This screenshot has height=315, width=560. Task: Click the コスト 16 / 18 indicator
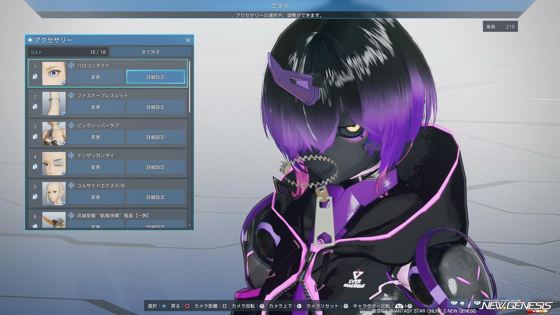pyautogui.click(x=68, y=52)
